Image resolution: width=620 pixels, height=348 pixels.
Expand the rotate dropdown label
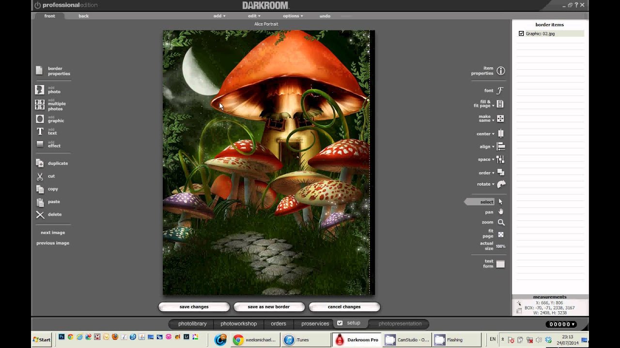click(x=485, y=184)
